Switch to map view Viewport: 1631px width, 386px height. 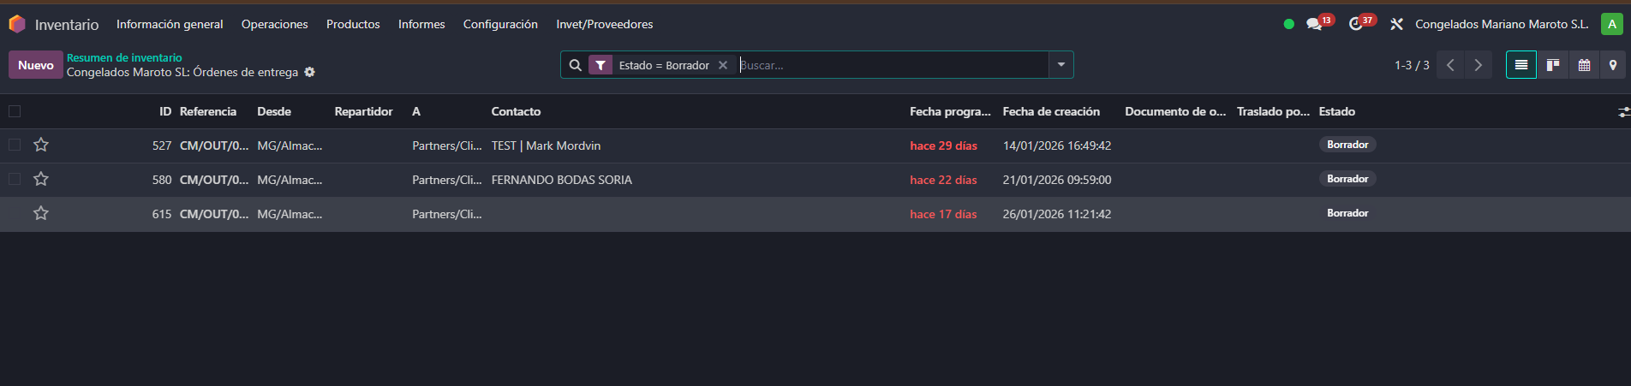point(1613,65)
